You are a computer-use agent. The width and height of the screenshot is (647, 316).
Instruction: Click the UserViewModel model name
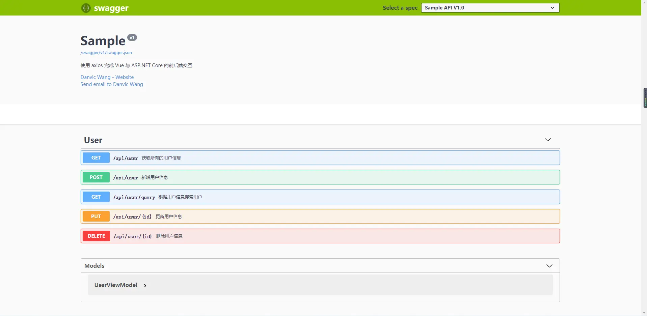116,285
